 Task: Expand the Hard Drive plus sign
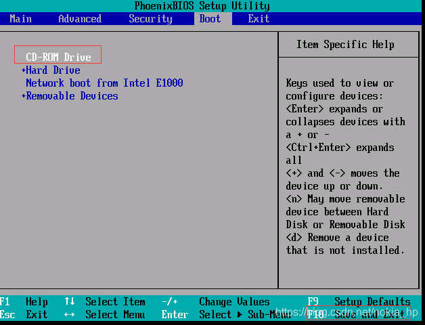(x=23, y=70)
